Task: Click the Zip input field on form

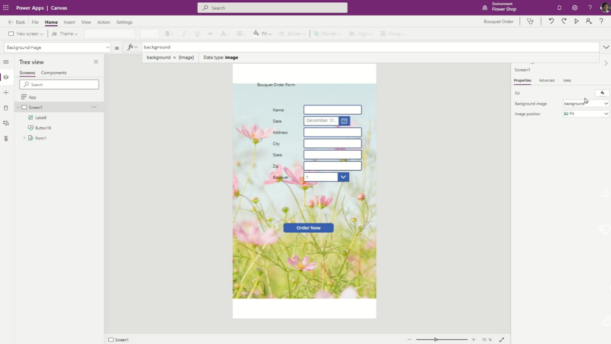Action: pos(333,166)
